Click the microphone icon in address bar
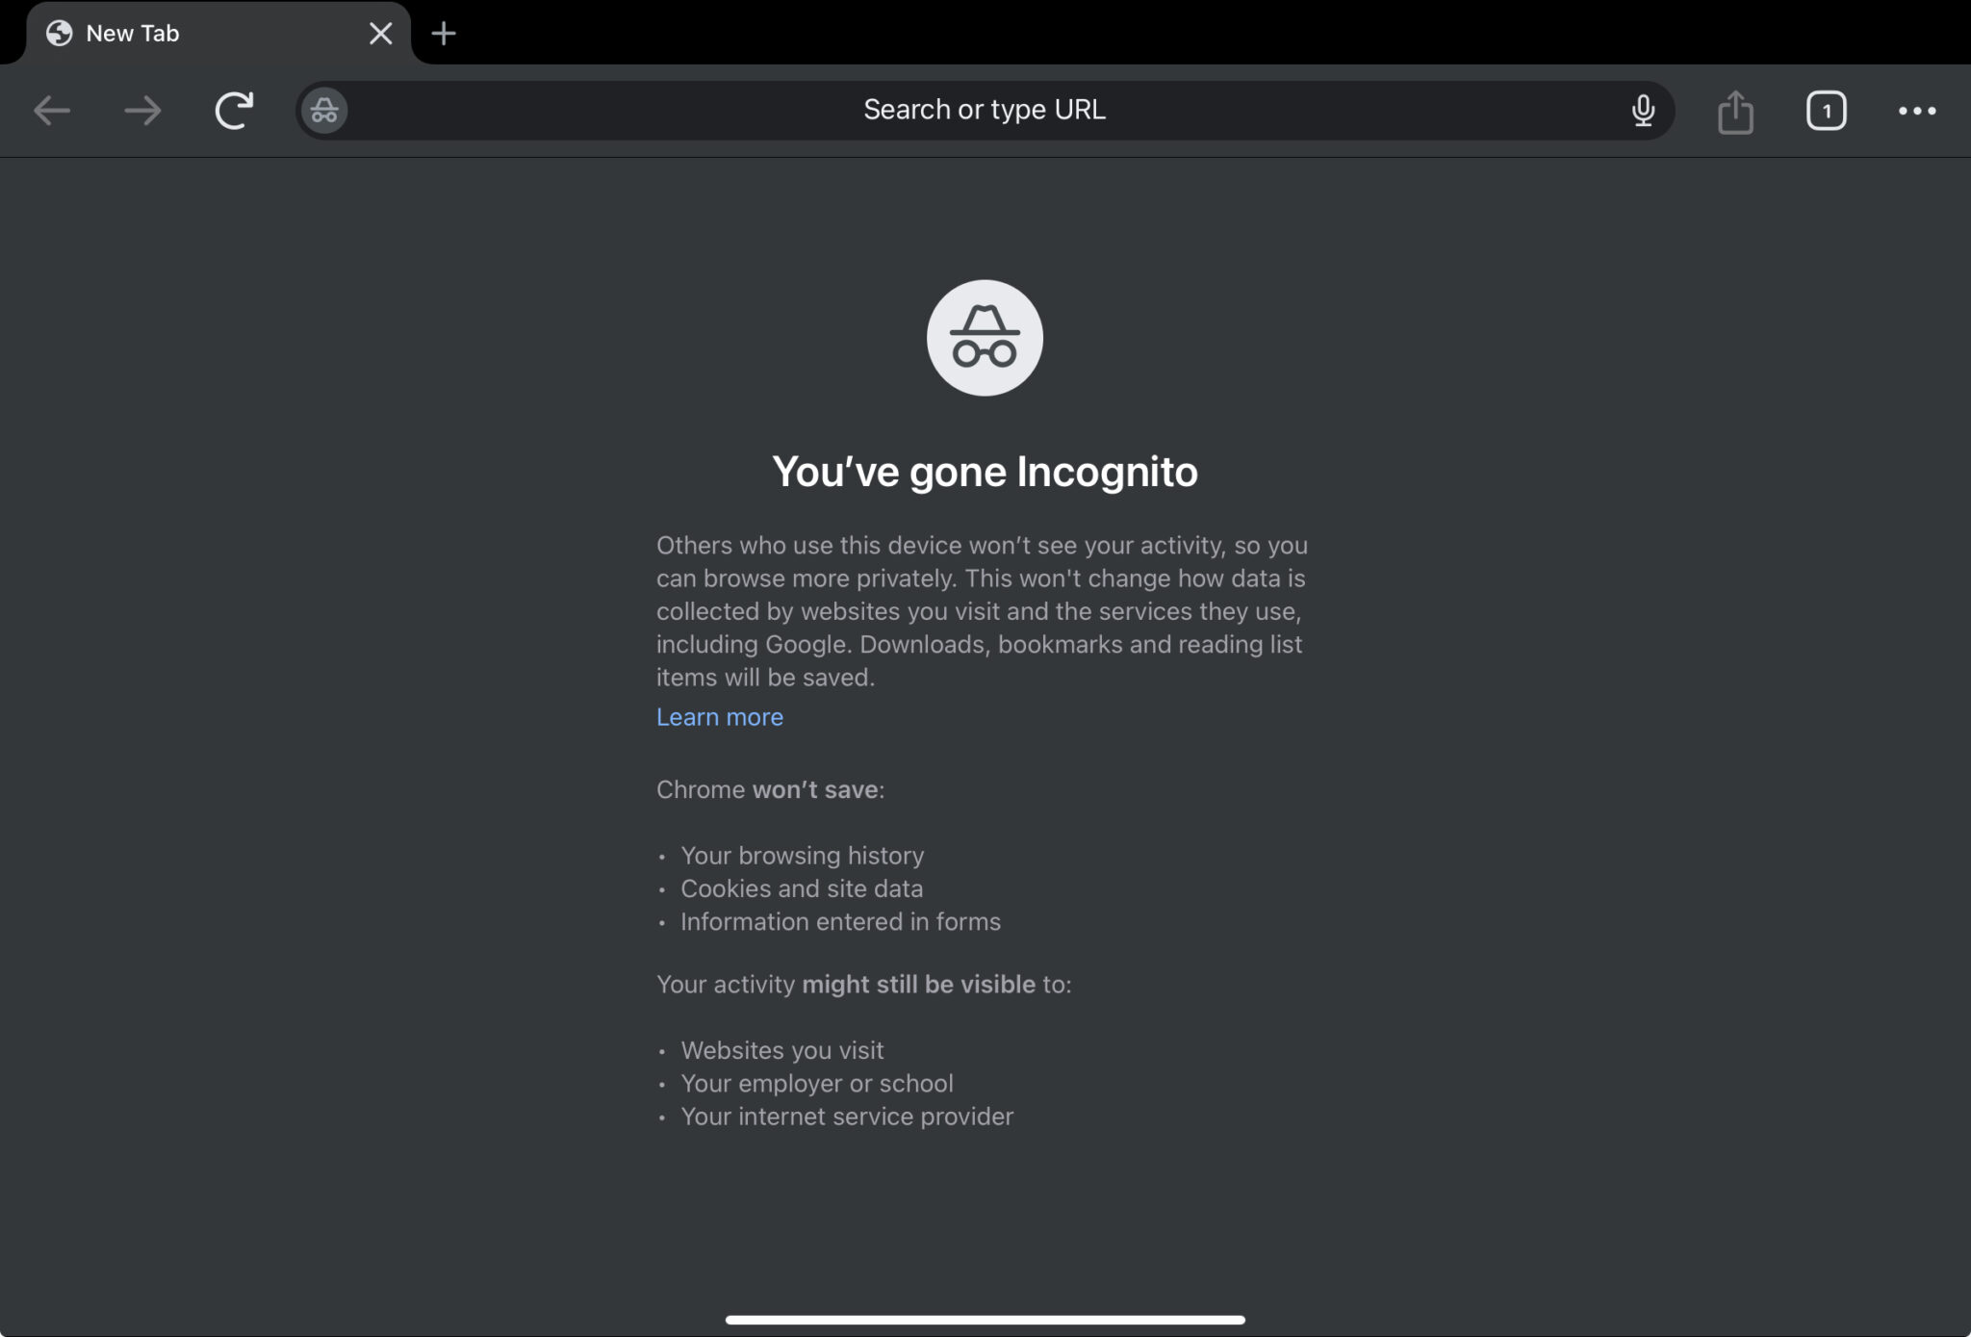 click(1641, 109)
